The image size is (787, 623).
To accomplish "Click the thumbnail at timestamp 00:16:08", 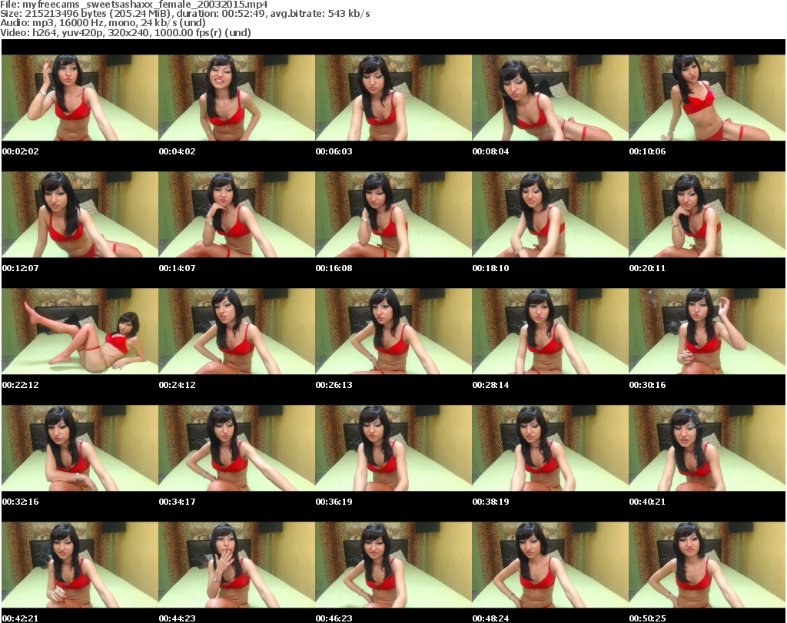I will point(393,214).
